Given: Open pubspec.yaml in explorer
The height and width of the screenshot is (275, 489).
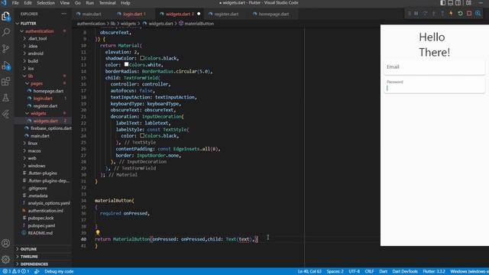Looking at the screenshot, I should point(41,226).
